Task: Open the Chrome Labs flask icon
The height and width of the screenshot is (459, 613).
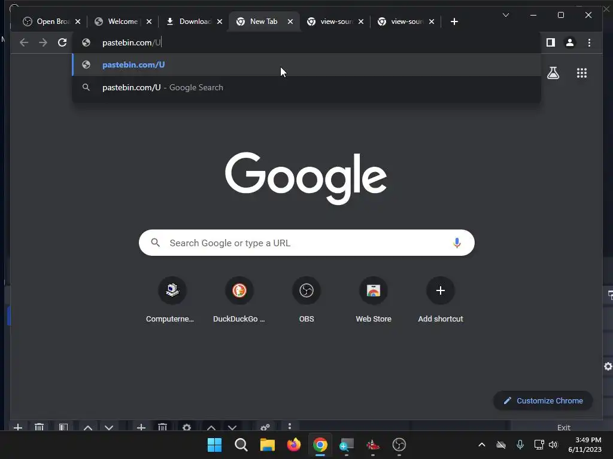Action: click(x=553, y=73)
